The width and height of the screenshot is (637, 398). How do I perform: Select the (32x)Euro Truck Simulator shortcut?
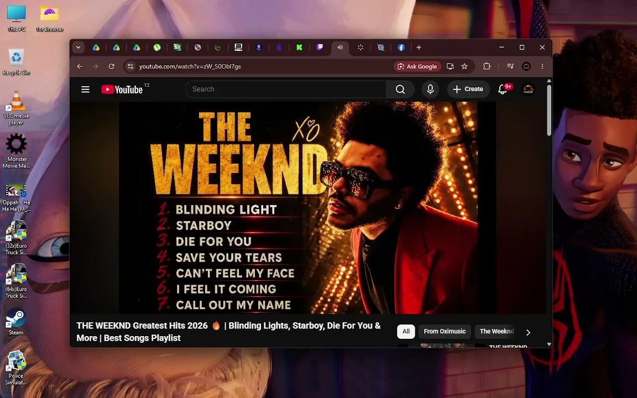16,238
